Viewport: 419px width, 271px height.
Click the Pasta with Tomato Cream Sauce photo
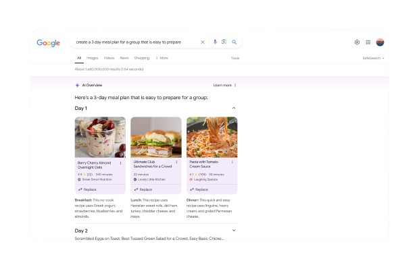[212, 137]
